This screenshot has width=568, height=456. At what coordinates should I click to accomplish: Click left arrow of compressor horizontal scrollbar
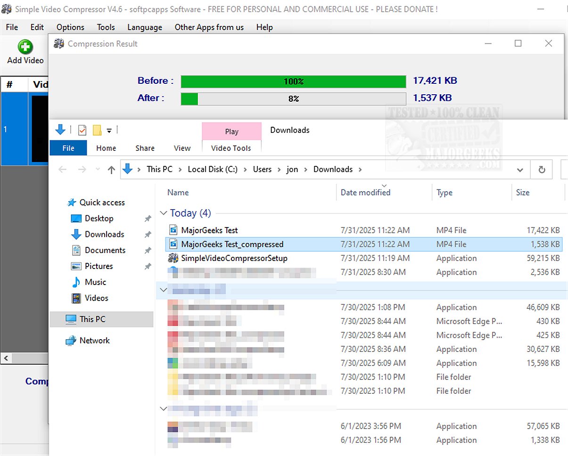click(6, 358)
